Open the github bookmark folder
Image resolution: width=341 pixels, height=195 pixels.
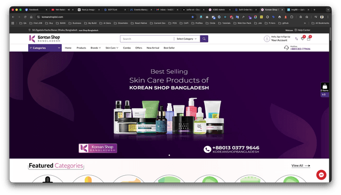pos(283,23)
